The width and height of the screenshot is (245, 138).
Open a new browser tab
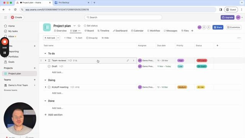(94, 3)
